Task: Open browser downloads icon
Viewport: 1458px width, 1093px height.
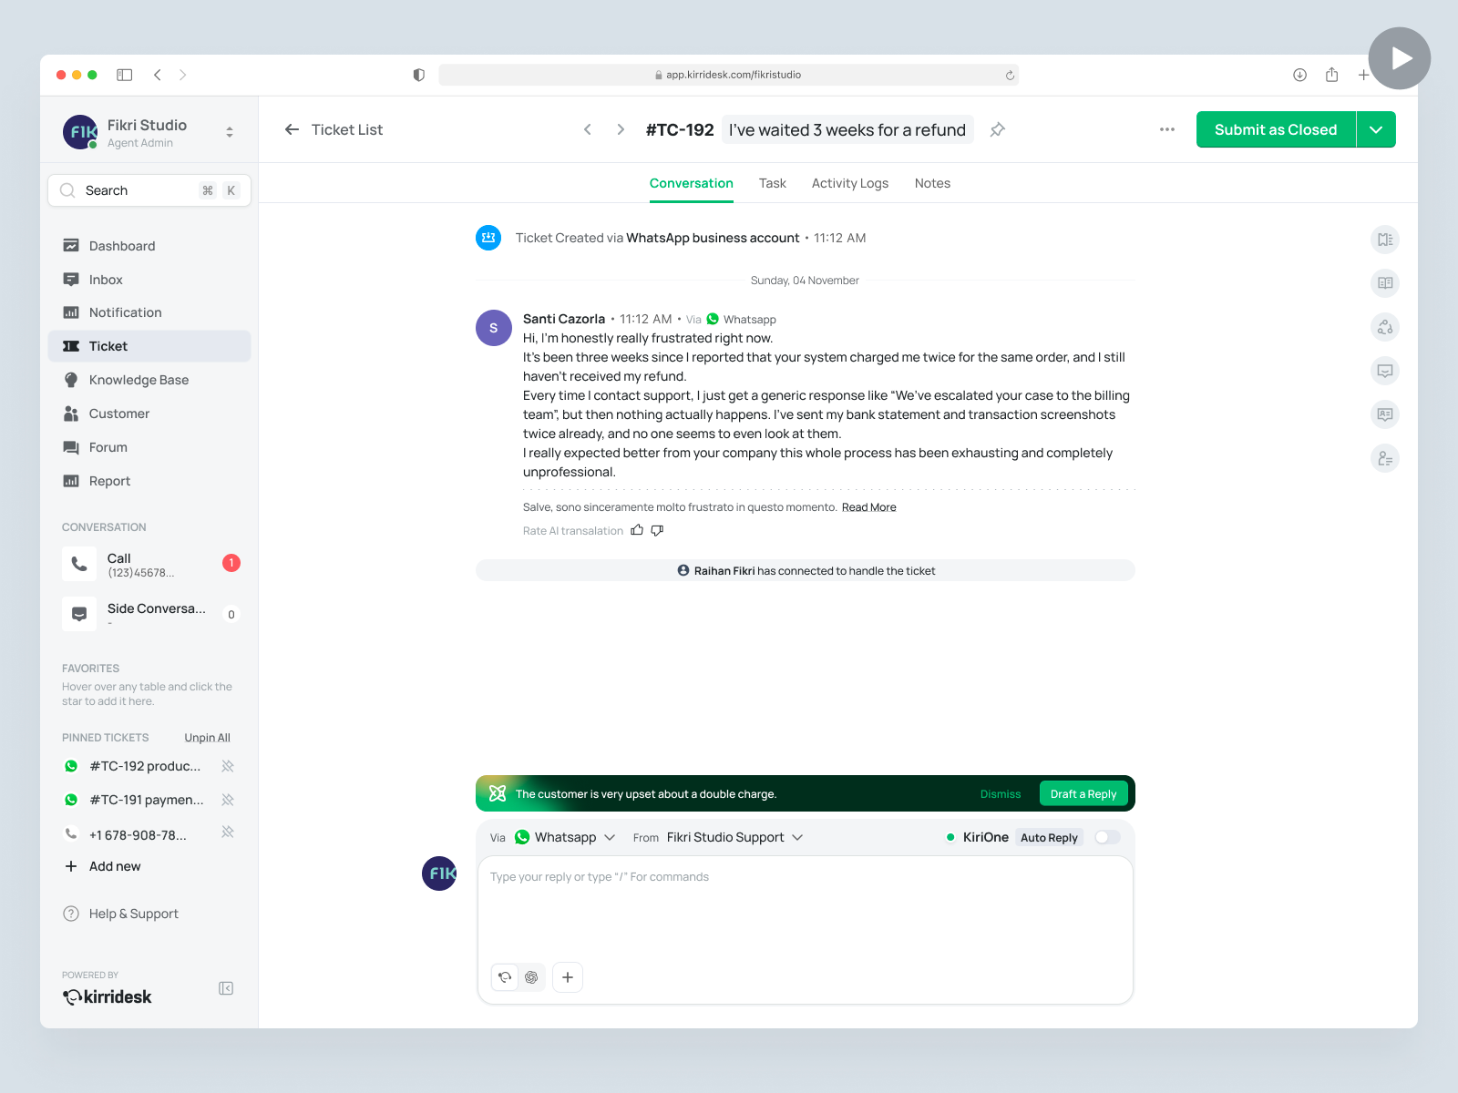Action: tap(1300, 75)
